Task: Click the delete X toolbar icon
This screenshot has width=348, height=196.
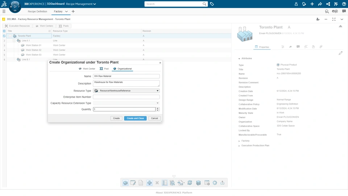Action: [x=157, y=183]
